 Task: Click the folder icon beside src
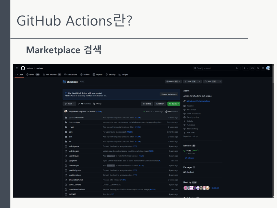66,142
